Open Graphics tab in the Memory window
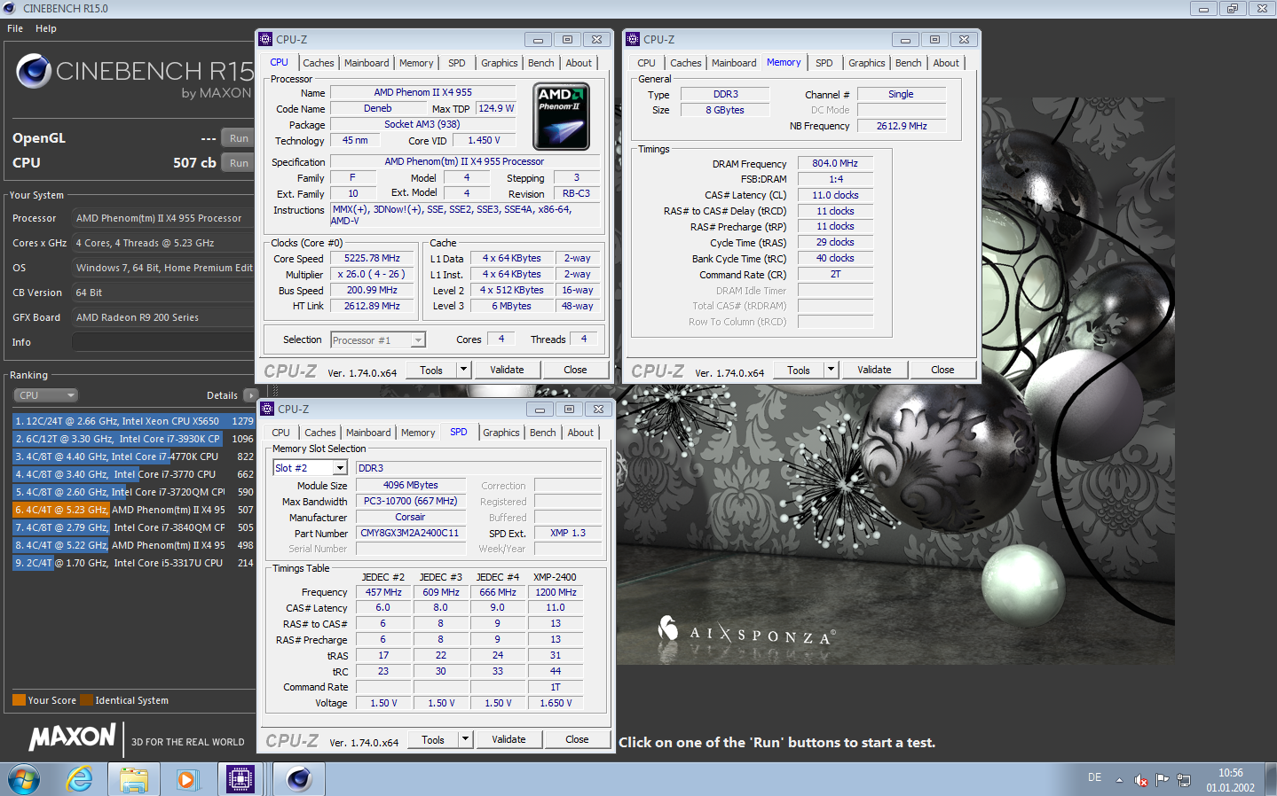 867,63
